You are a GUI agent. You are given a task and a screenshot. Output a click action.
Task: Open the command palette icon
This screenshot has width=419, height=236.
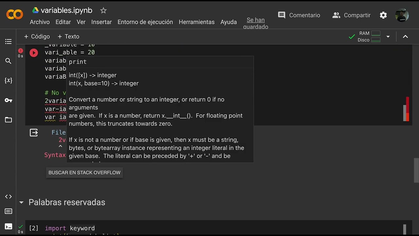pyautogui.click(x=9, y=211)
